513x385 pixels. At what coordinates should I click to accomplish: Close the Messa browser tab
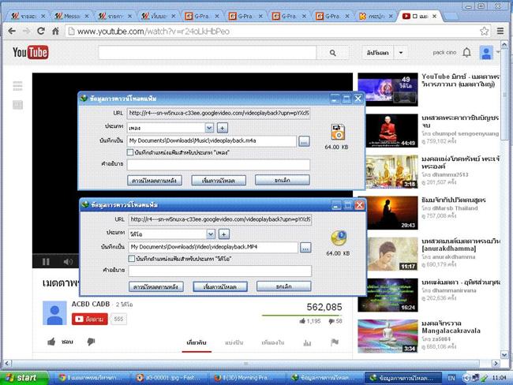[x=87, y=16]
